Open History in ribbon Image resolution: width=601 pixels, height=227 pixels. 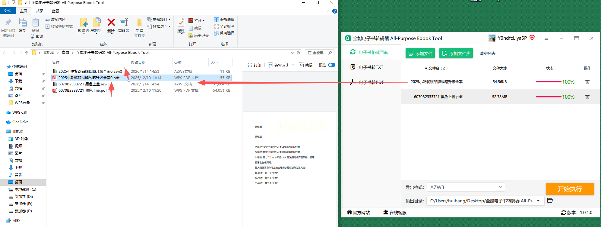pyautogui.click(x=198, y=36)
